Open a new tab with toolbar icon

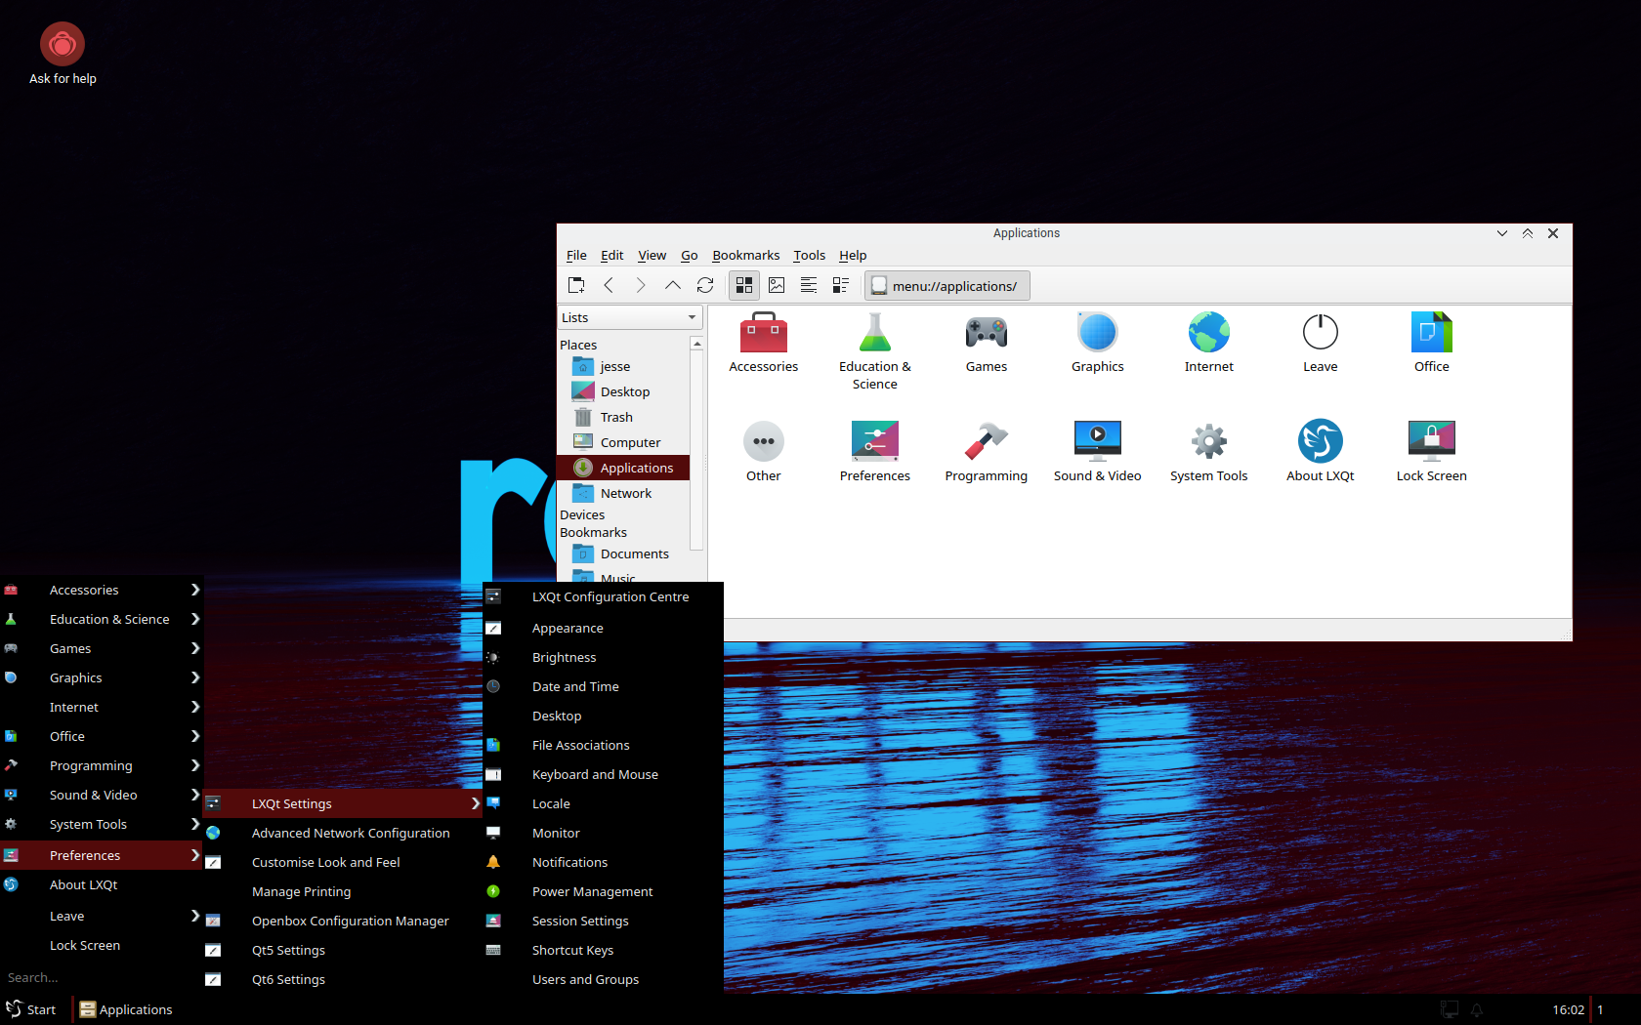[x=576, y=285]
